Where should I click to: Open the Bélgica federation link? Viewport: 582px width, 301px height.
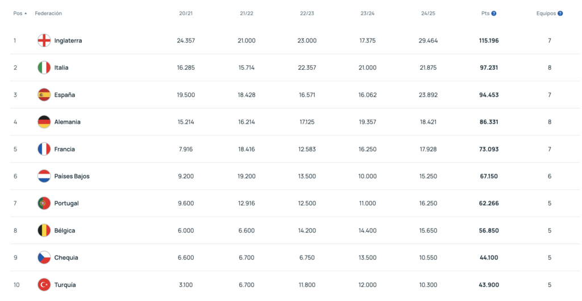tap(65, 231)
